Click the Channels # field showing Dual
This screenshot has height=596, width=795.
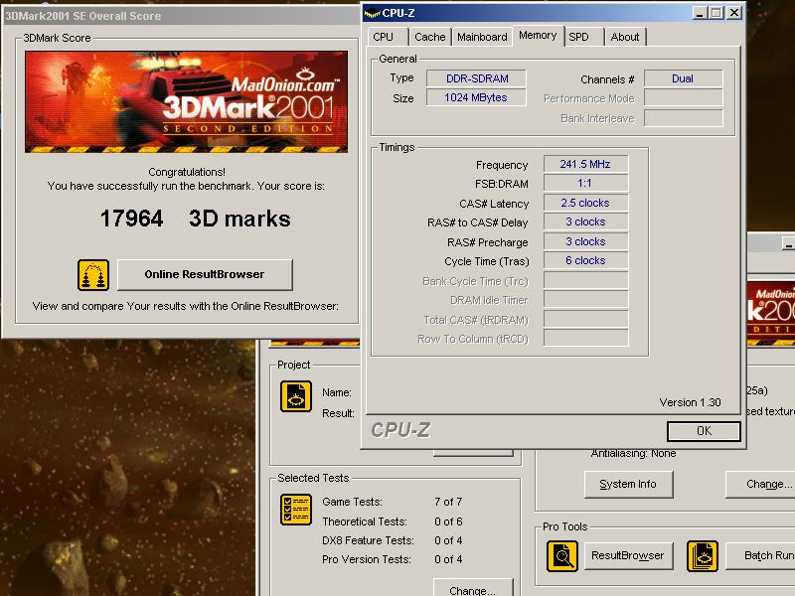683,78
